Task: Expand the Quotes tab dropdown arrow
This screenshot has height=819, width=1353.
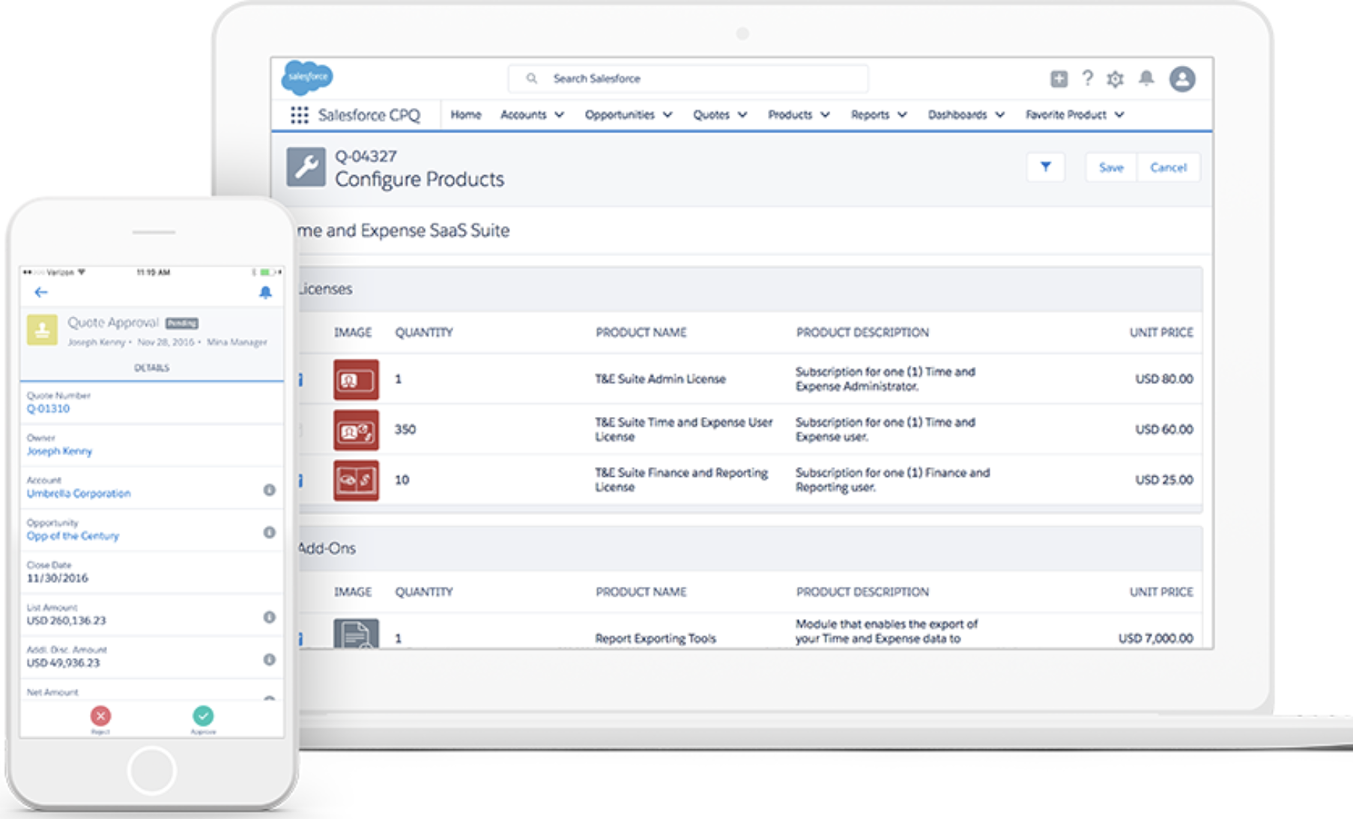Action: (x=742, y=115)
